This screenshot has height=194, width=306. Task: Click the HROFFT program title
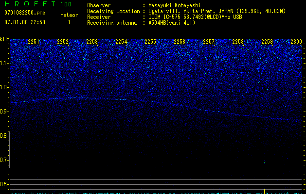pos(28,4)
